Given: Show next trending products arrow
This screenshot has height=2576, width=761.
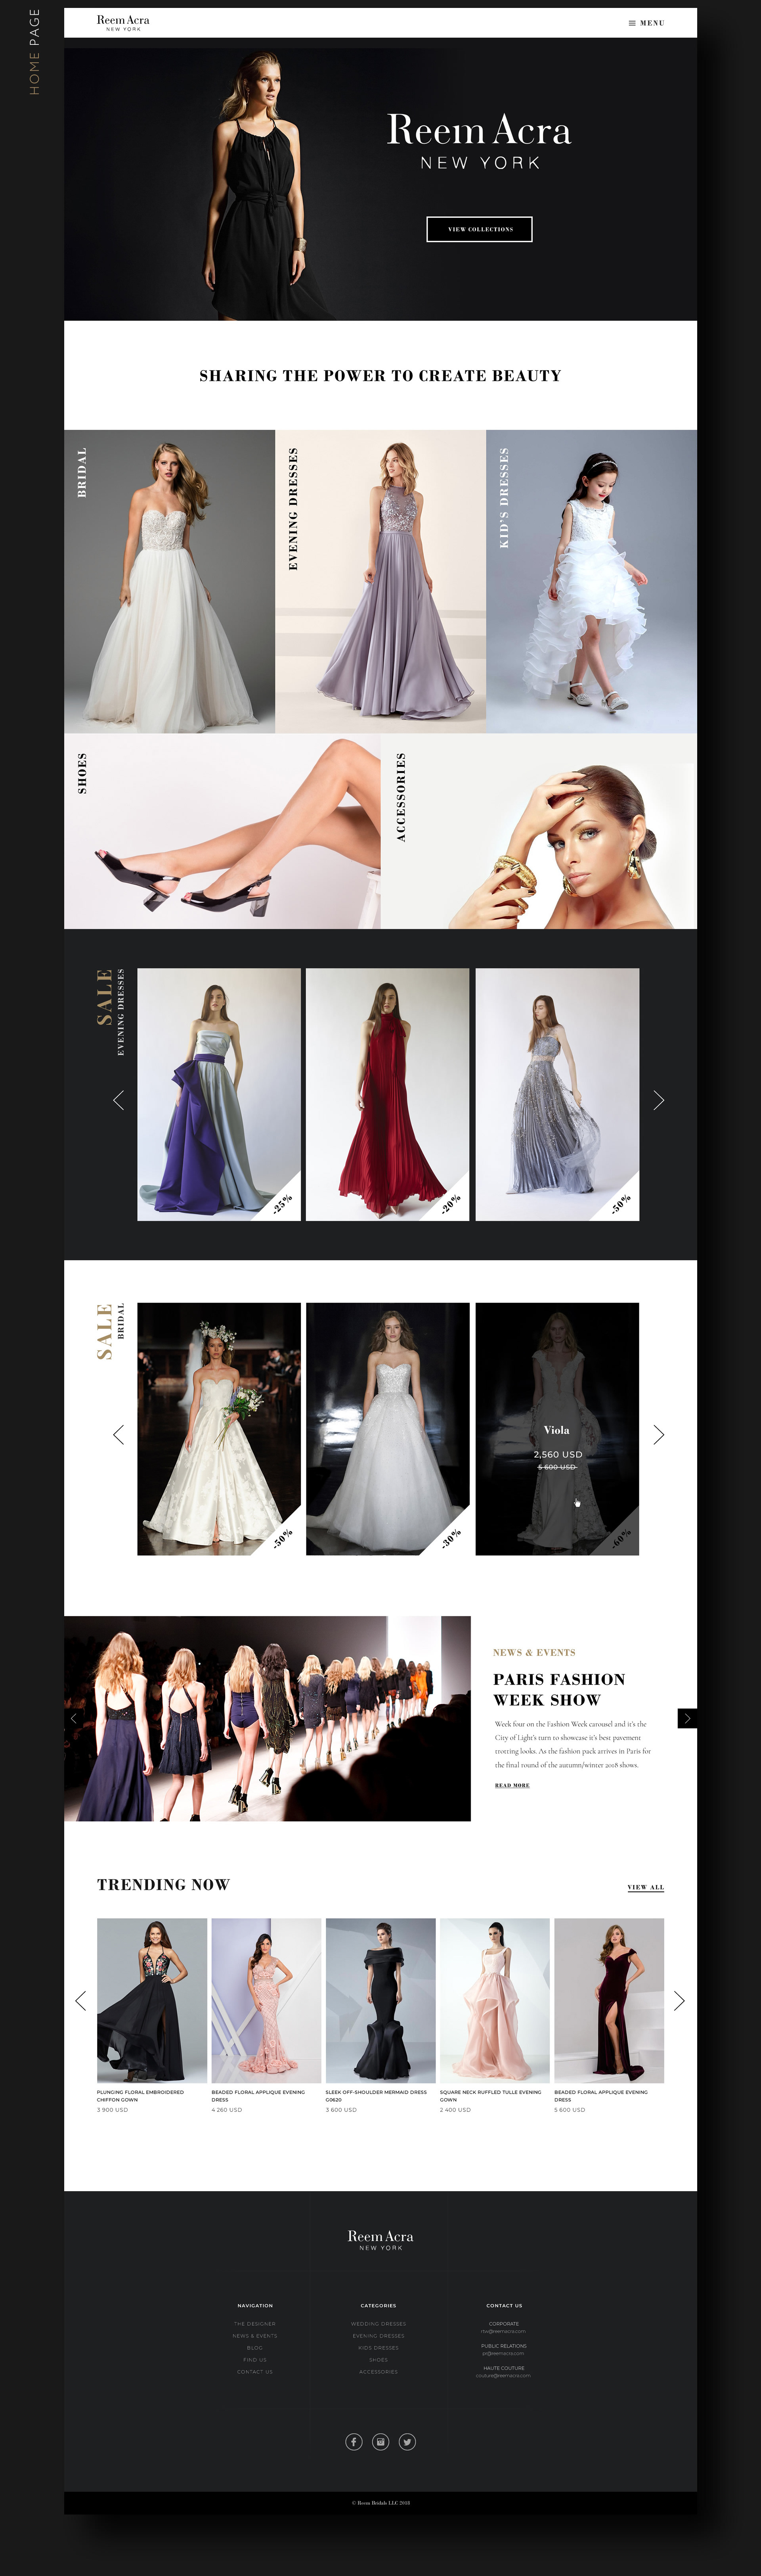Looking at the screenshot, I should 679,2000.
